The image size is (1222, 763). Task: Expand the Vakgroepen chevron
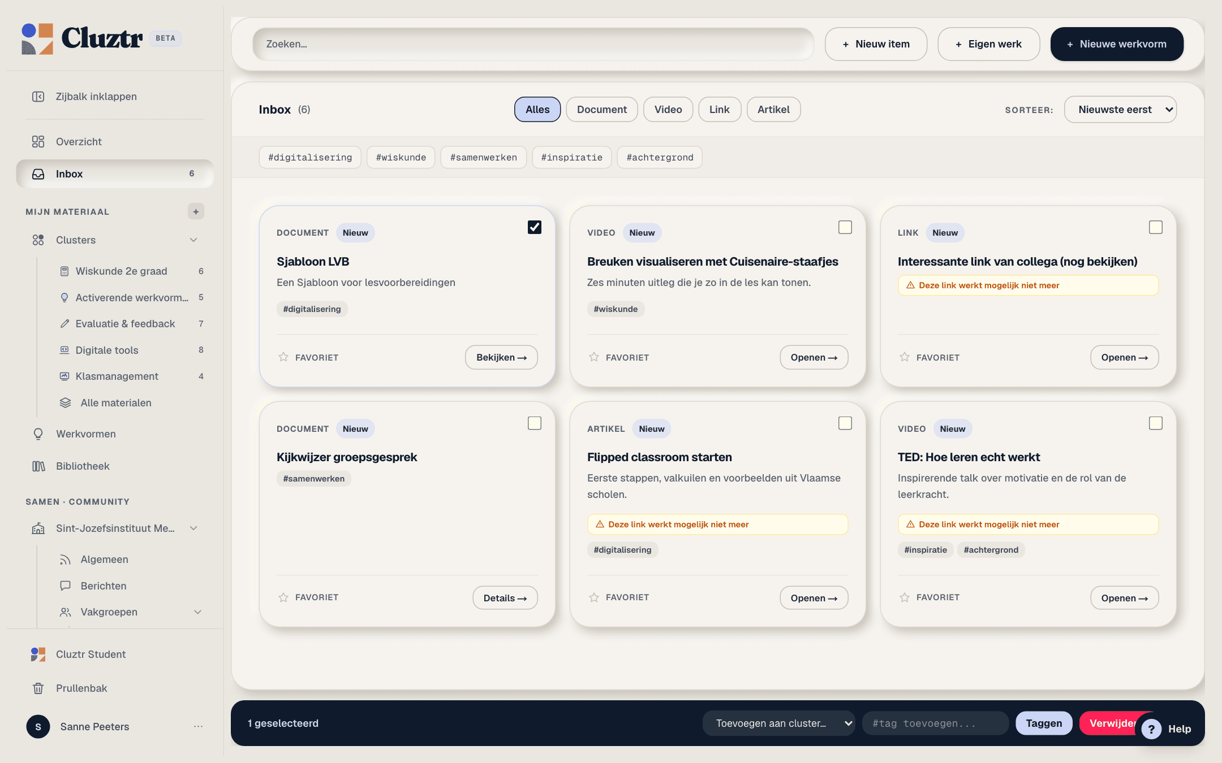(x=197, y=612)
